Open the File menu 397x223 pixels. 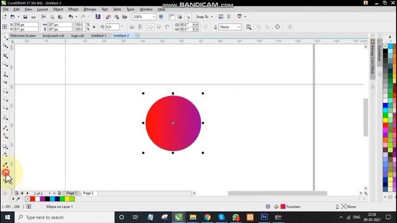(6, 9)
